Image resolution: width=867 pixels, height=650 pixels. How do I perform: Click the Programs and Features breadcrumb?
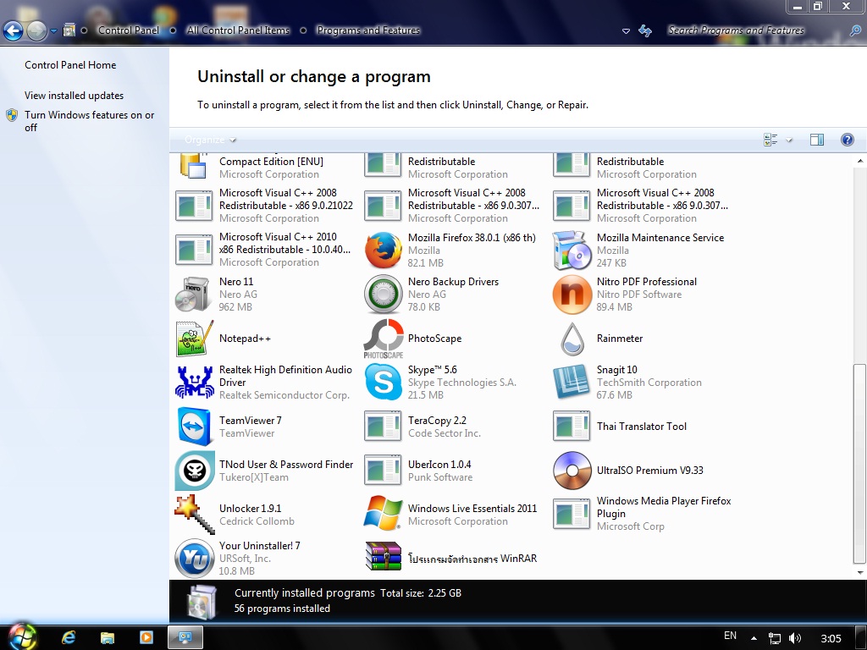pyautogui.click(x=368, y=30)
